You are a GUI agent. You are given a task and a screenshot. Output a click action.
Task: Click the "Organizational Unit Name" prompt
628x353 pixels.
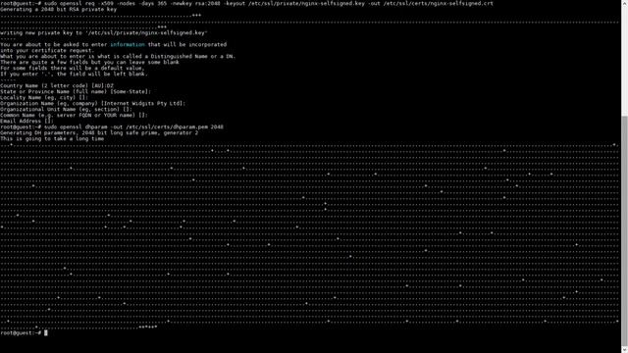click(66, 109)
